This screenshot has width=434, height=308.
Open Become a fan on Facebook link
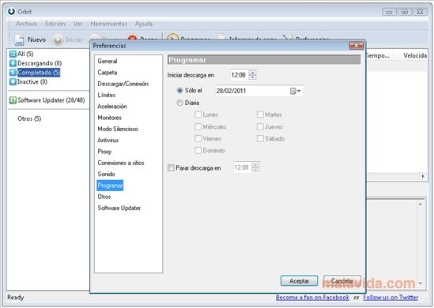pos(312,298)
